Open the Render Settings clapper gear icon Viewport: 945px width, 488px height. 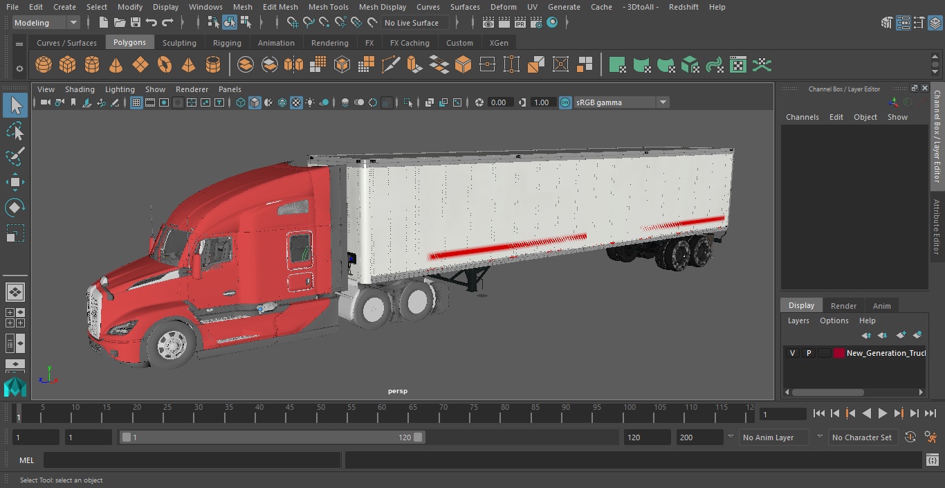click(536, 23)
